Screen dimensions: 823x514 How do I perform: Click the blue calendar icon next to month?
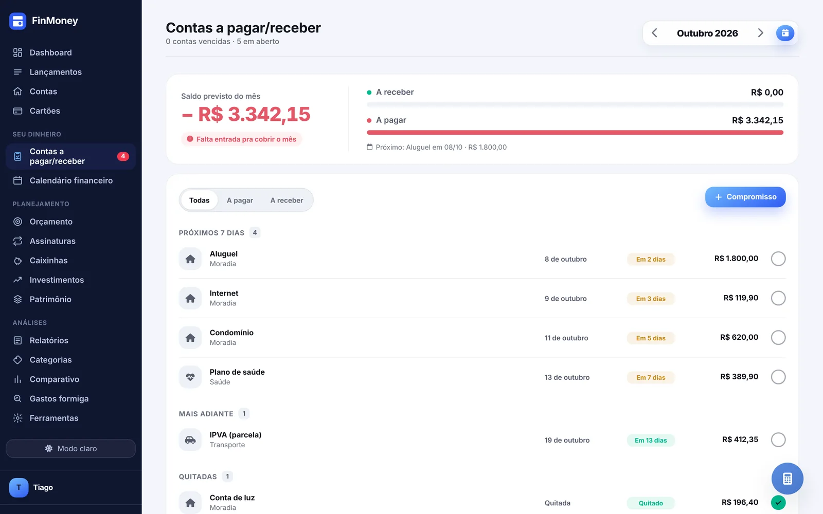pyautogui.click(x=785, y=33)
